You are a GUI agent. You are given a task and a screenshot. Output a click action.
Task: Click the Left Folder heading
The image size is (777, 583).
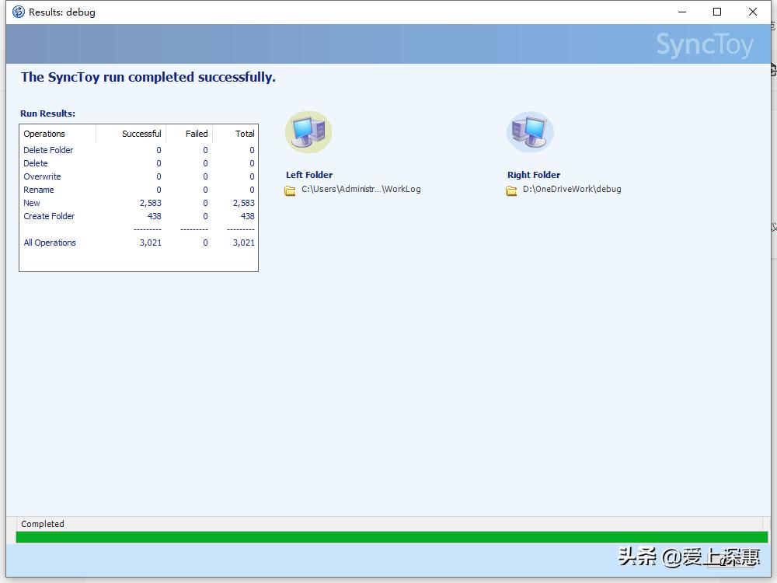pos(309,175)
